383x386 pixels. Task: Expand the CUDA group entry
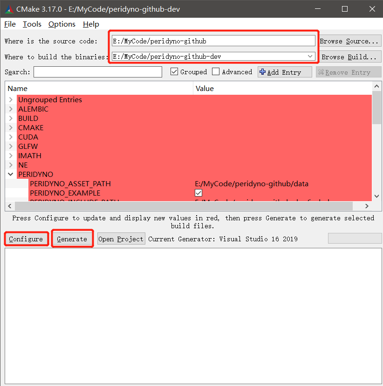(11, 137)
